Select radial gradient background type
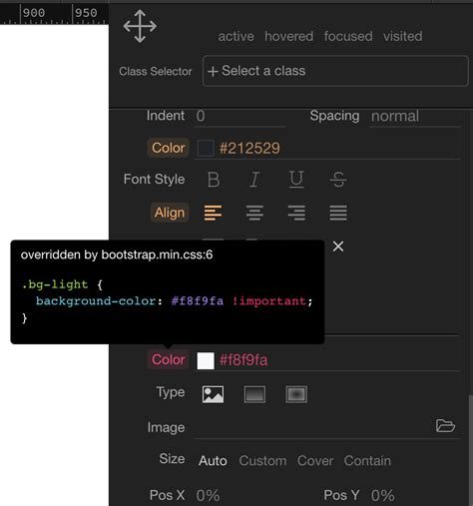Screen dimensions: 473x506 click(296, 394)
